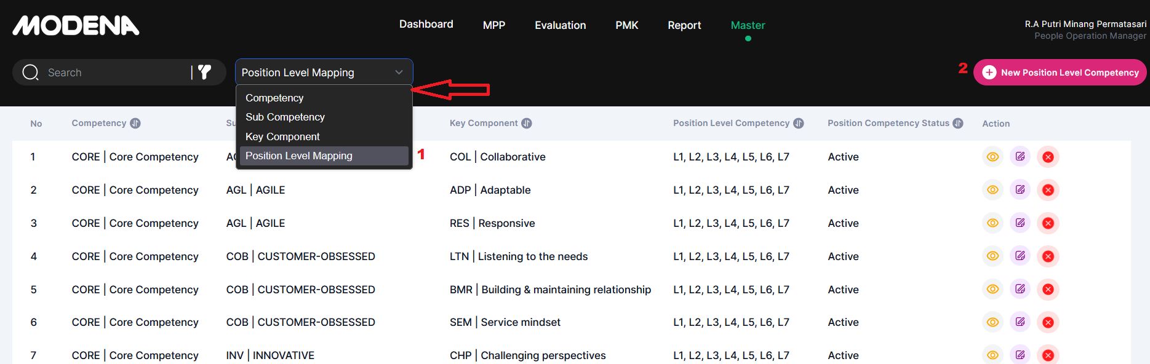Edit row 4 Listening to the needs
Screen dimensions: 1150x364
click(1020, 256)
